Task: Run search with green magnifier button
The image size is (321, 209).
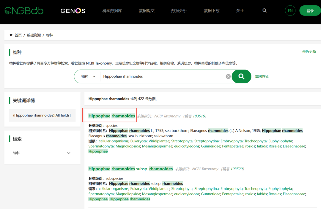Action: [241, 77]
